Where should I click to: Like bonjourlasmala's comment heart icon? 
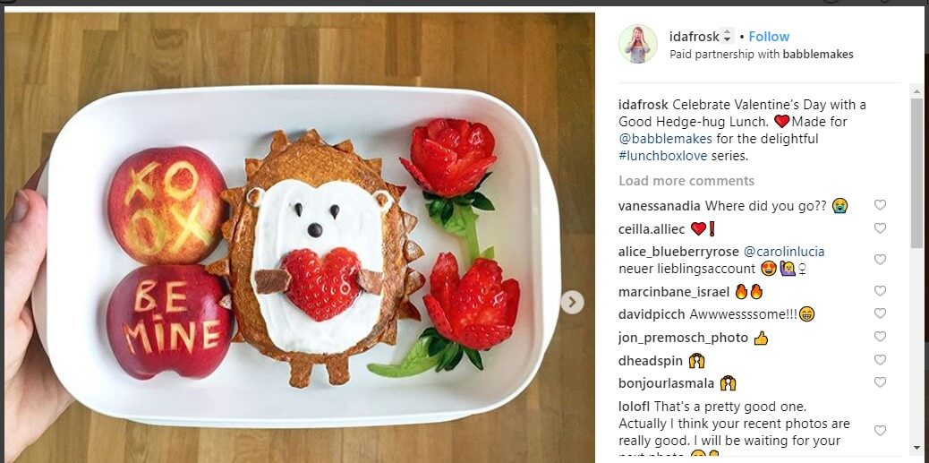880,382
